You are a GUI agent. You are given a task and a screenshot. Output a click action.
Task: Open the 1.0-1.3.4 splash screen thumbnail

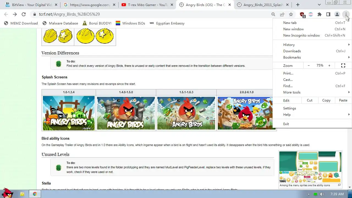[69, 113]
